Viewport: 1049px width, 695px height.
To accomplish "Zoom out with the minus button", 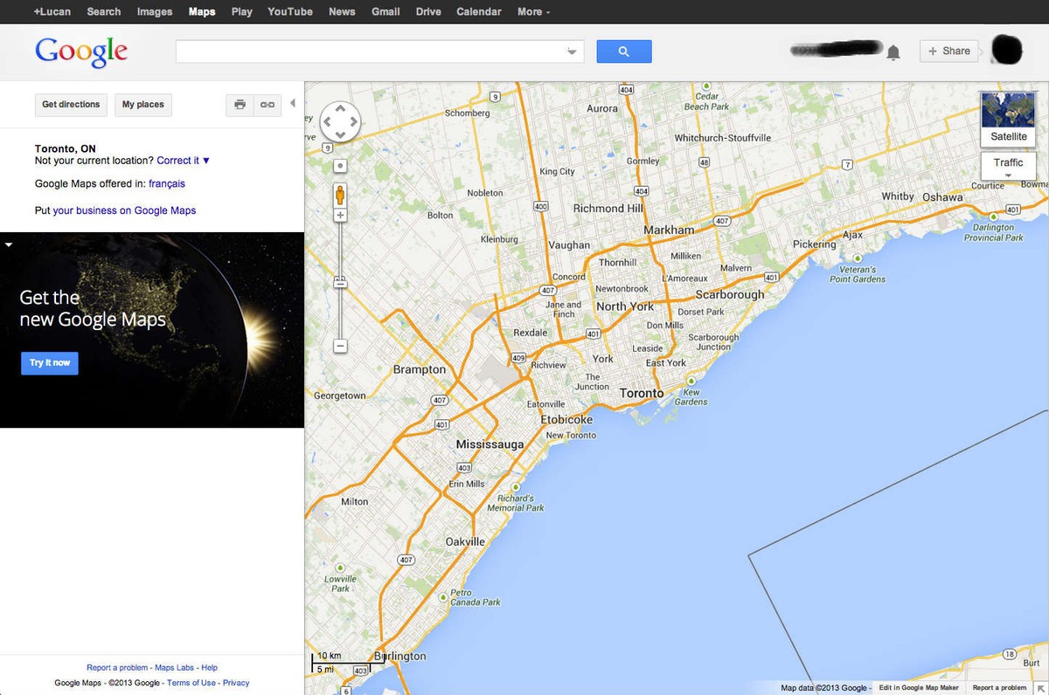I will click(340, 347).
